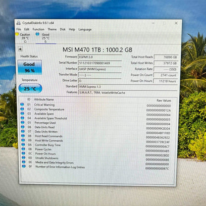Click the CrystalDiskInfo app icon in title bar
Image resolution: width=206 pixels, height=206 pixels.
[19, 23]
